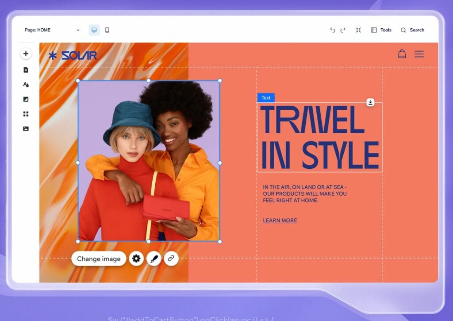The width and height of the screenshot is (453, 321).
Task: Click the shopping bag cart icon
Action: (402, 54)
